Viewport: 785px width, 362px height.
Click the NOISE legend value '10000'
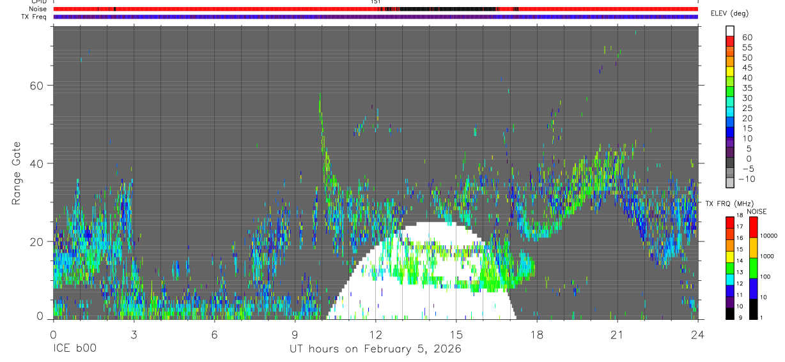click(x=769, y=236)
